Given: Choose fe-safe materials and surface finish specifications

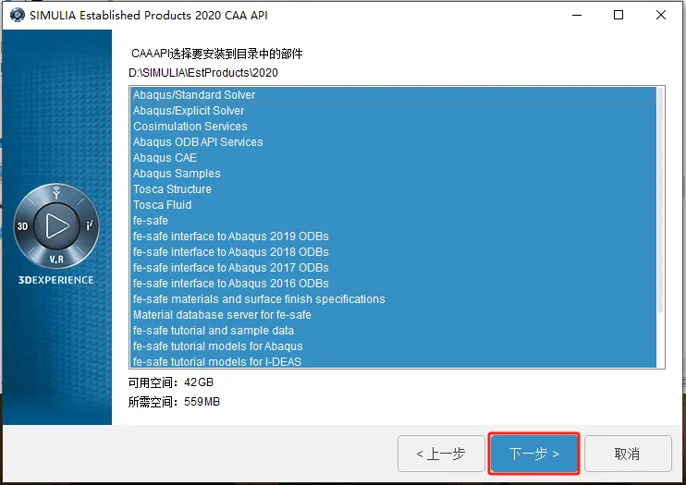Looking at the screenshot, I should pos(393,299).
